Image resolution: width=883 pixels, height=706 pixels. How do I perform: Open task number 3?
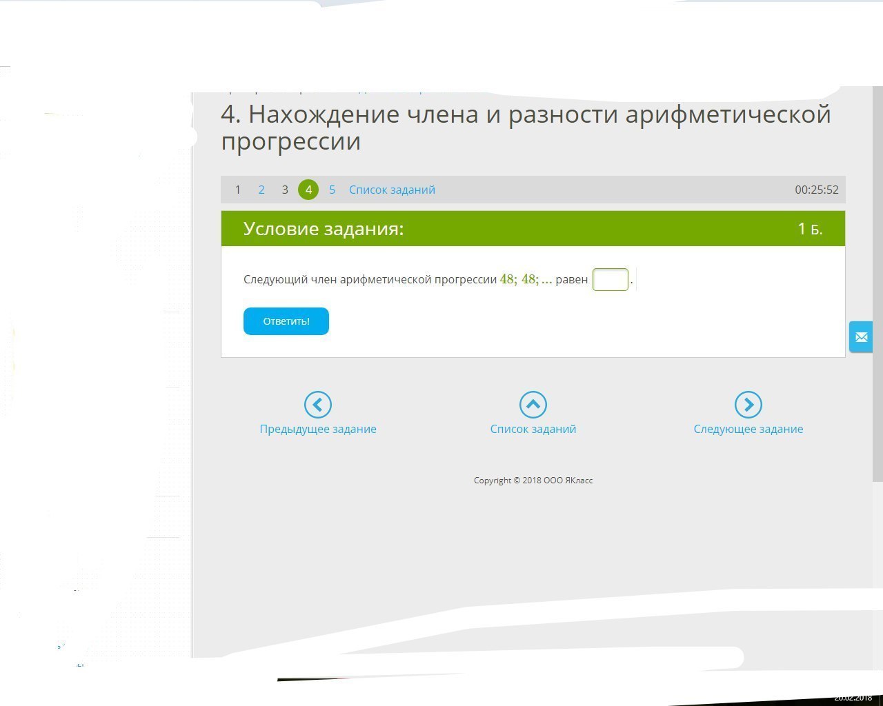click(285, 190)
